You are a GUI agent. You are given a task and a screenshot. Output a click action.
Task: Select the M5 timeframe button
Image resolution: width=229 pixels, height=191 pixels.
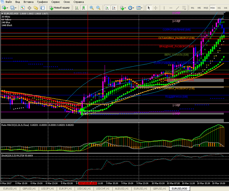pos(199,8)
